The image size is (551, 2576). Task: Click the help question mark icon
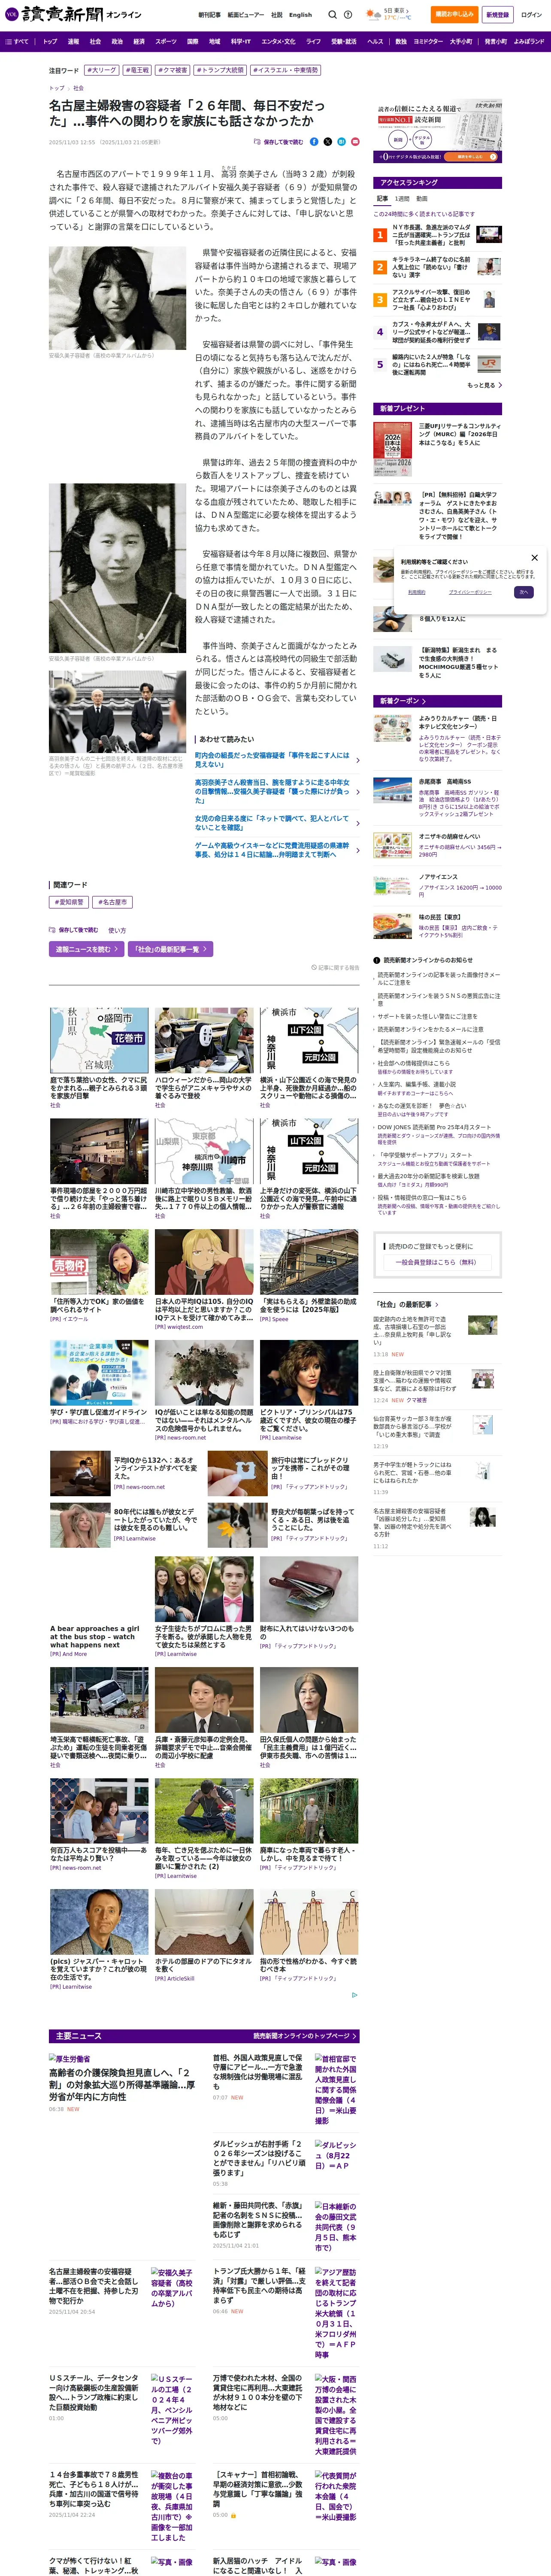coord(348,15)
